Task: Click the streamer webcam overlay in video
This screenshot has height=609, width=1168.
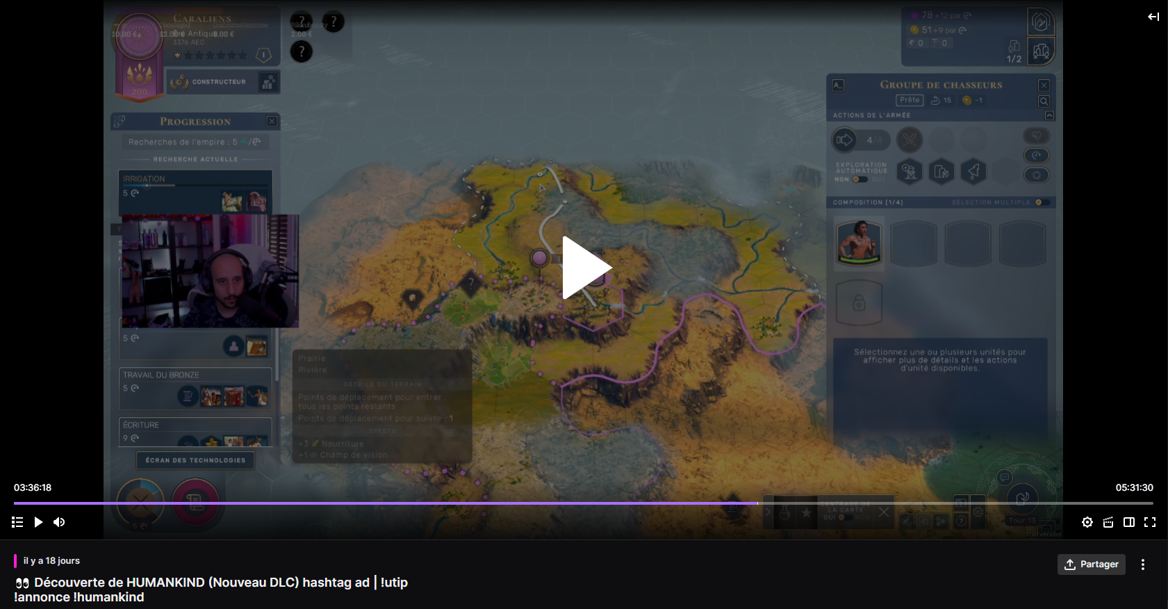Action: tap(211, 270)
